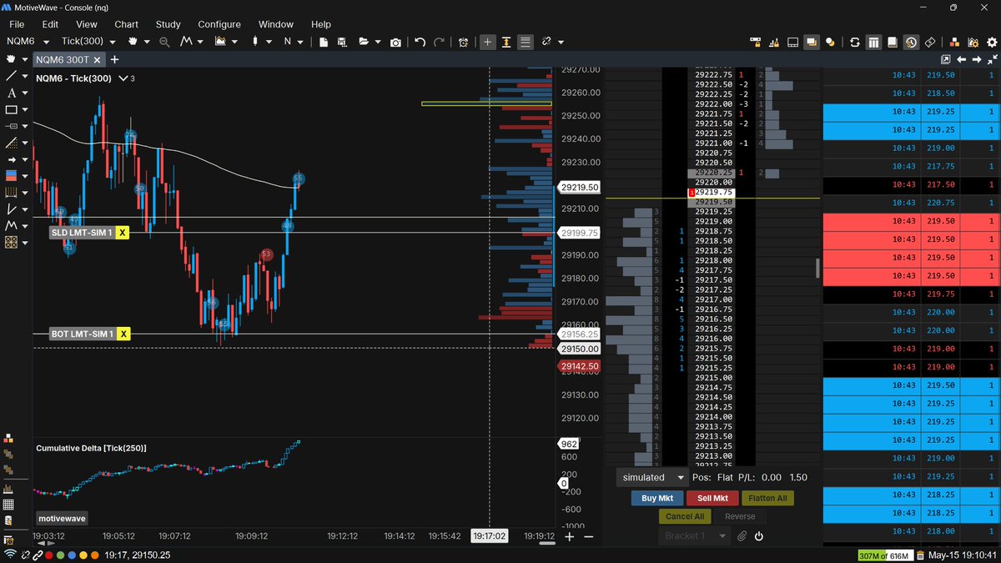1001x563 pixels.
Task: Toggle the time and sales clock icon
Action: tap(911, 42)
